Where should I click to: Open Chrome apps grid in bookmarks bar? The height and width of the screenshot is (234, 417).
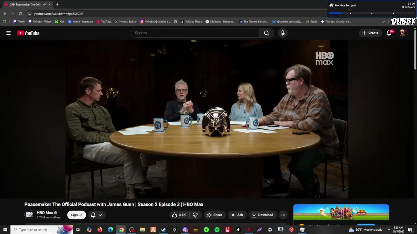click(4, 22)
